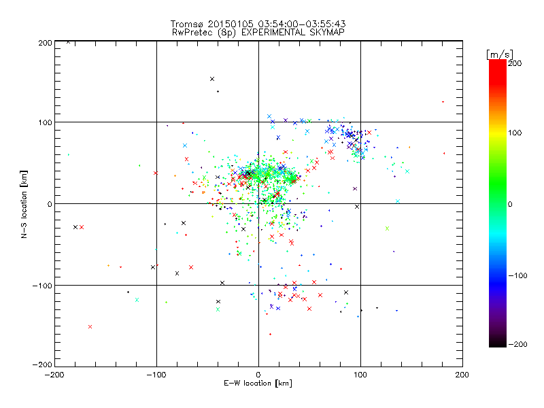Click the x-axis tick label '100'

pos(360,375)
